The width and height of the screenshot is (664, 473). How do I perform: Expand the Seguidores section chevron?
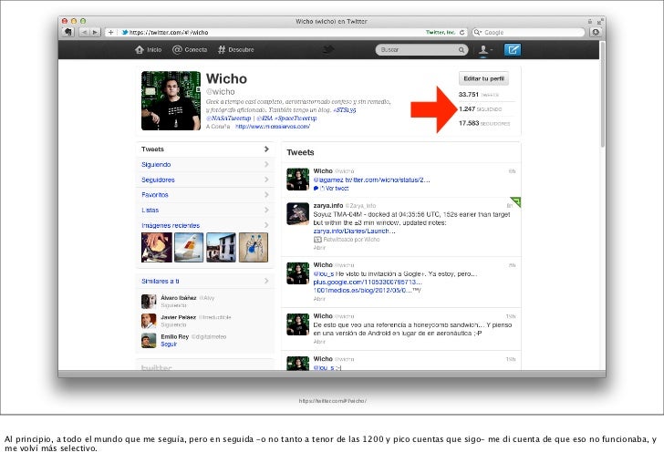click(265, 180)
